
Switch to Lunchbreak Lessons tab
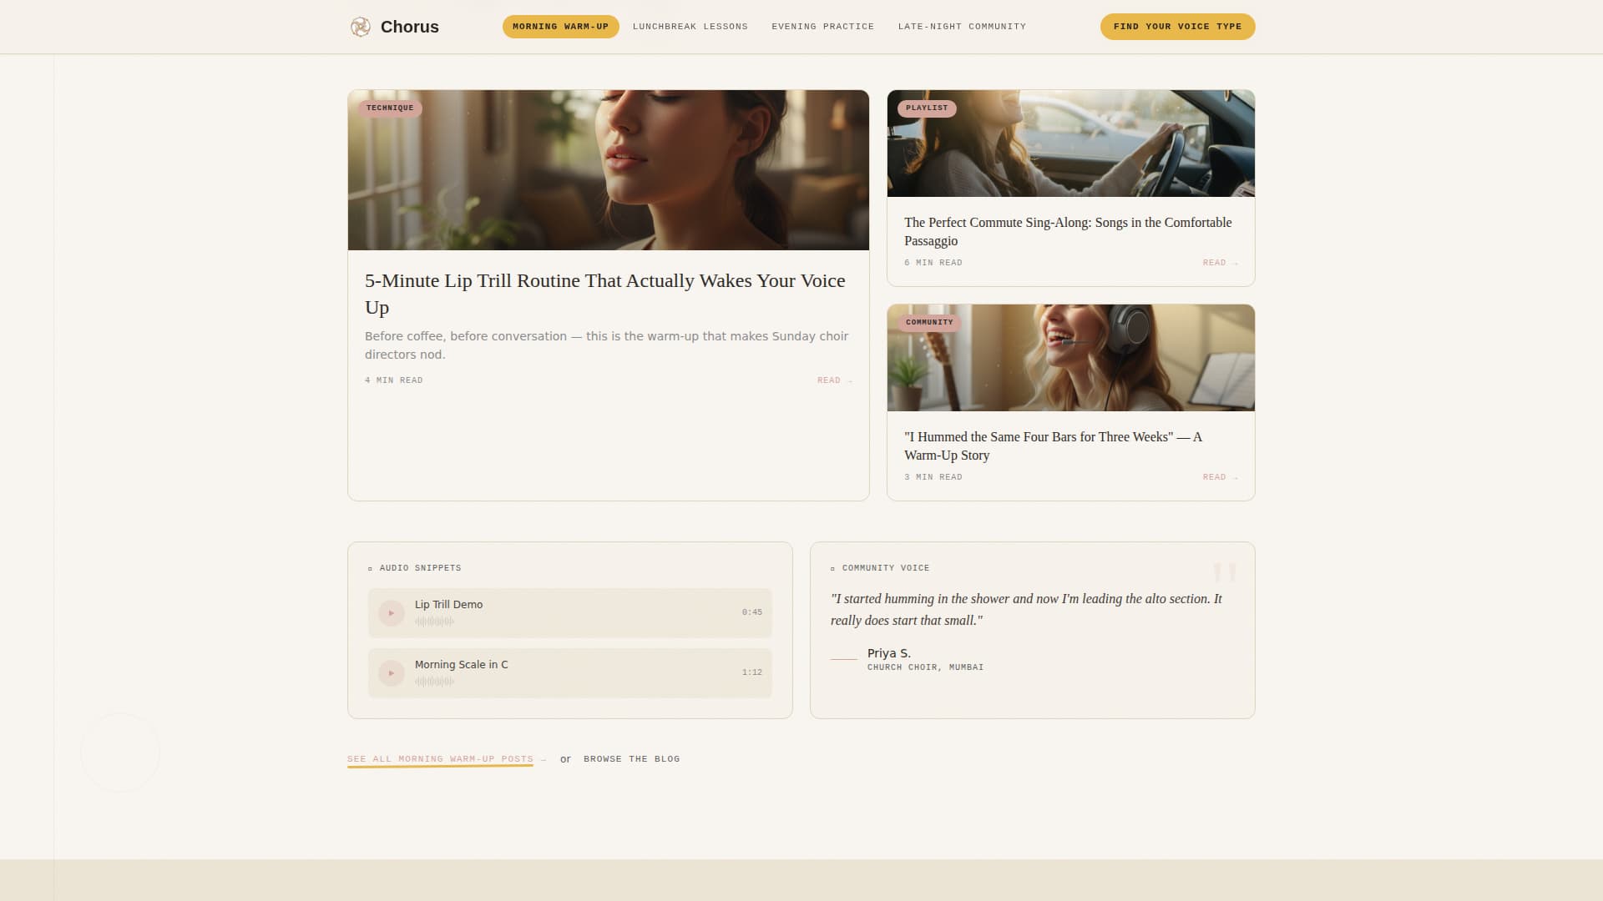[x=690, y=27]
